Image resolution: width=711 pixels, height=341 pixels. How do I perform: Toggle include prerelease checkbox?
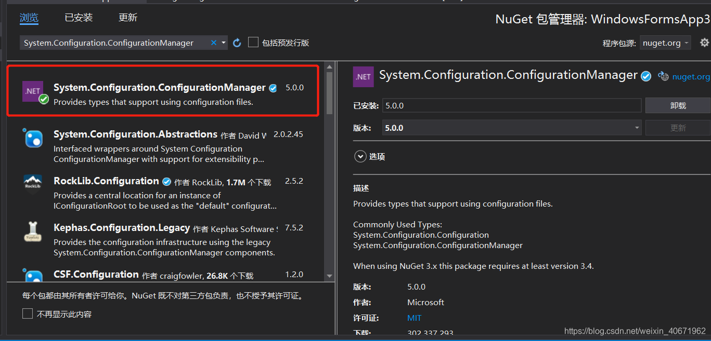click(253, 43)
